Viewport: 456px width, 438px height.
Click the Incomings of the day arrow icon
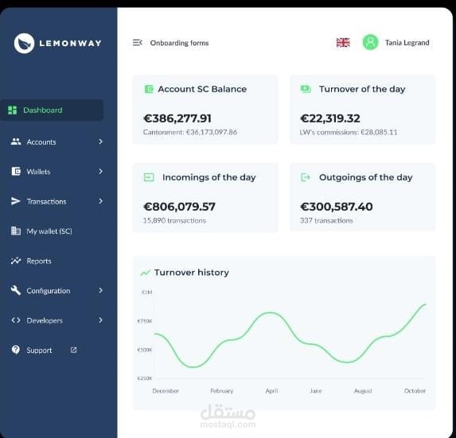(x=149, y=177)
